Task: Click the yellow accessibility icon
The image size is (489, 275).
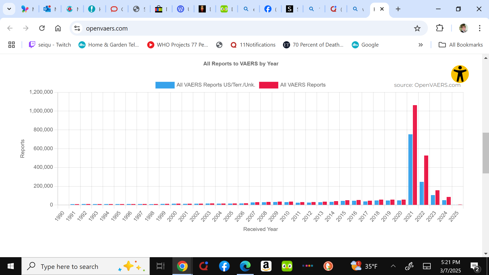Action: click(460, 74)
